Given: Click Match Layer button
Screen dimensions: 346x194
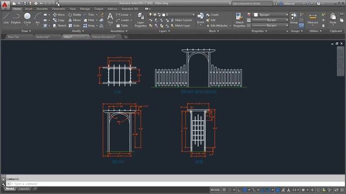Looking at the screenshot, I should pyautogui.click(x=181, y=26).
